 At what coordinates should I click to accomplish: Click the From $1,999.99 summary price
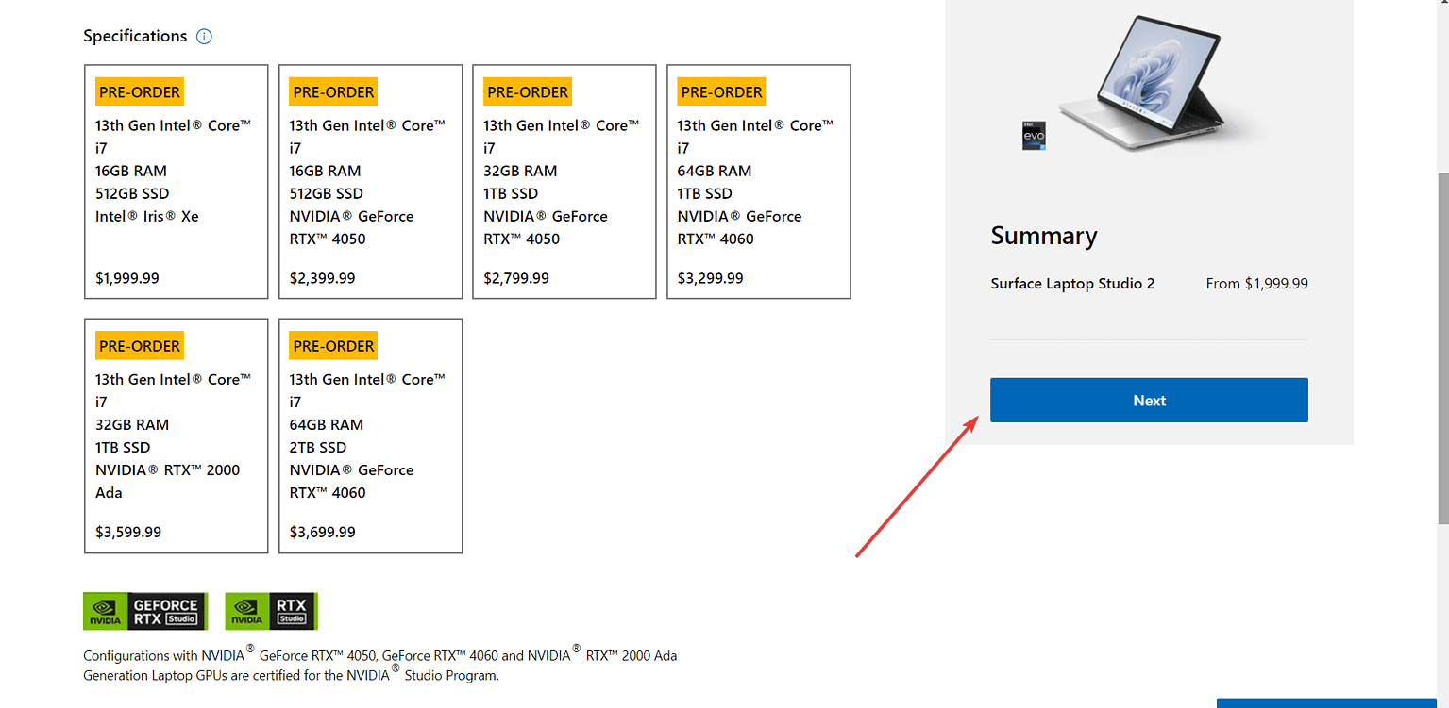[1256, 284]
